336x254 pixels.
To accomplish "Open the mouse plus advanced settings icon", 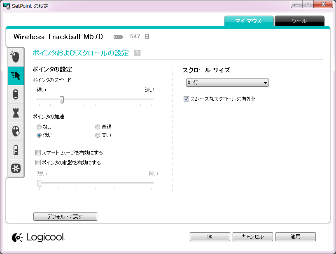I will point(16,131).
